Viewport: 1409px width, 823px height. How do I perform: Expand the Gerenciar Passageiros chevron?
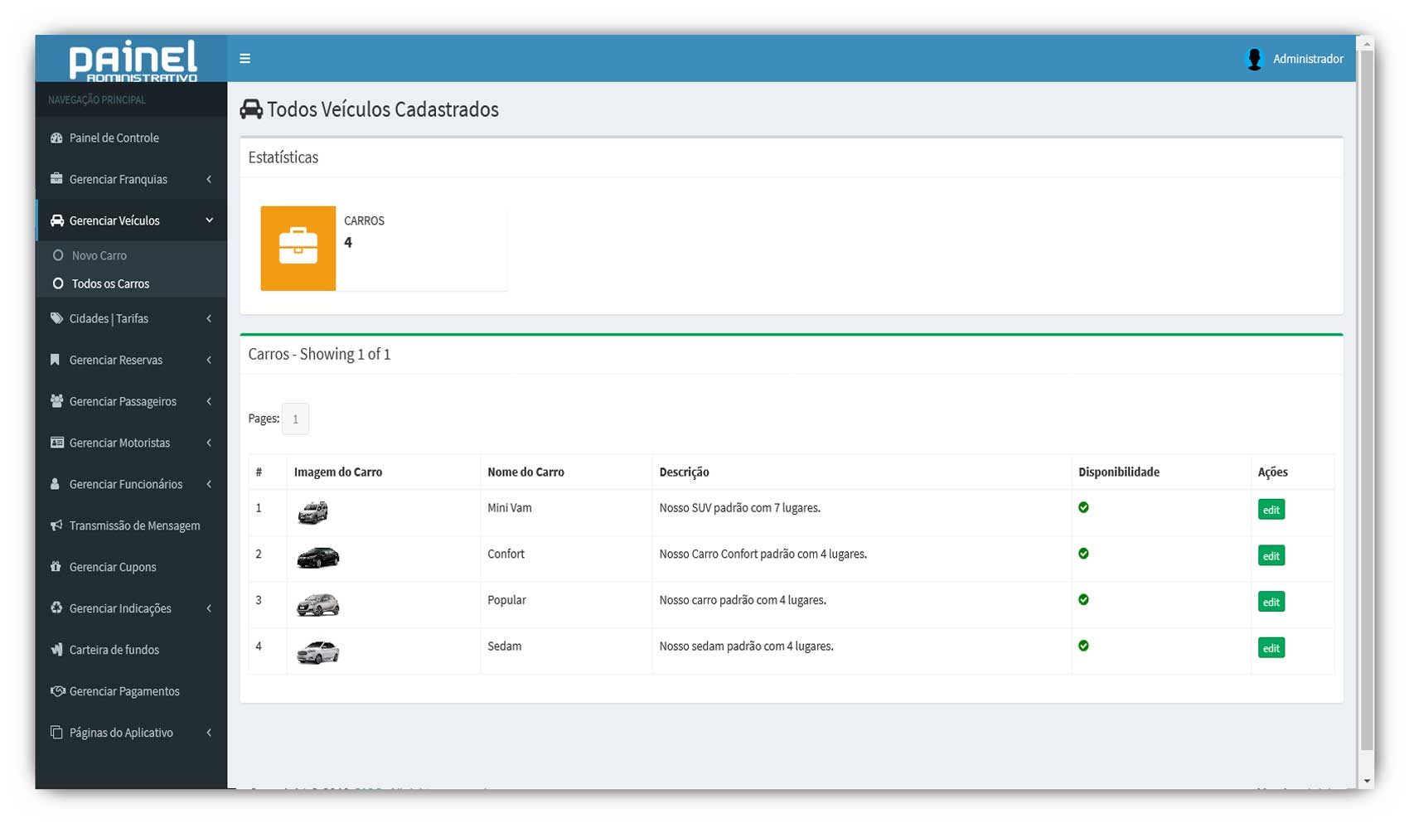click(209, 401)
